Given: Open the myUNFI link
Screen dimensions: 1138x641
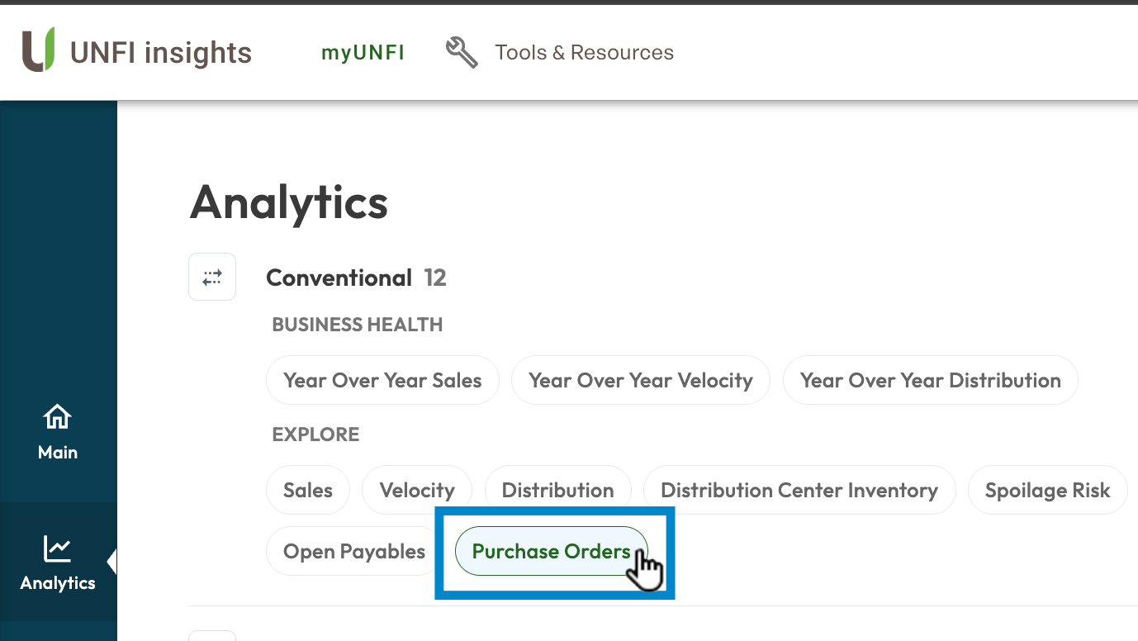Looking at the screenshot, I should coord(363,52).
